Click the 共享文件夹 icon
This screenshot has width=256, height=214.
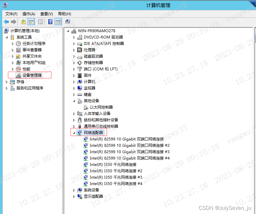pos(18,56)
